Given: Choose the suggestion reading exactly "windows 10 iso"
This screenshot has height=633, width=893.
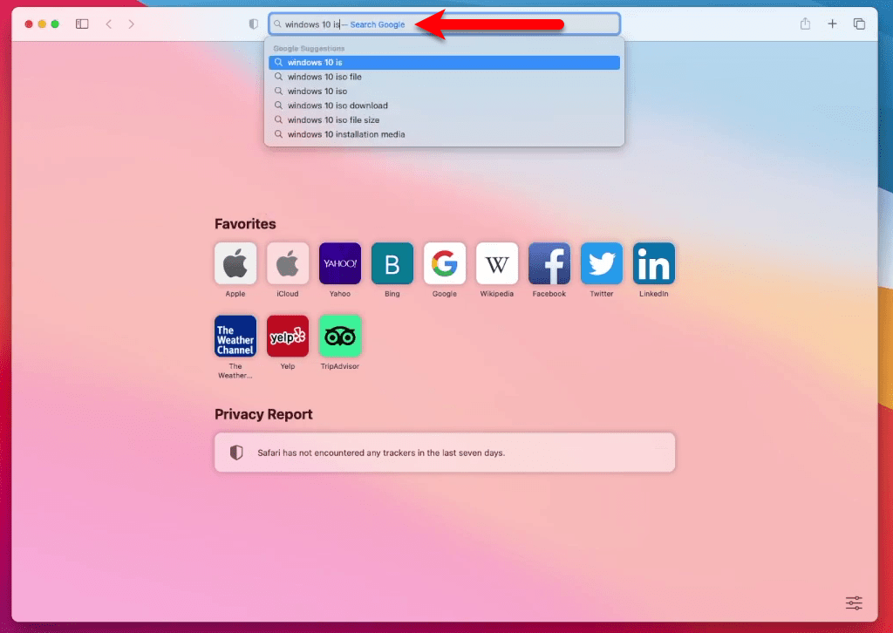Looking at the screenshot, I should (444, 91).
